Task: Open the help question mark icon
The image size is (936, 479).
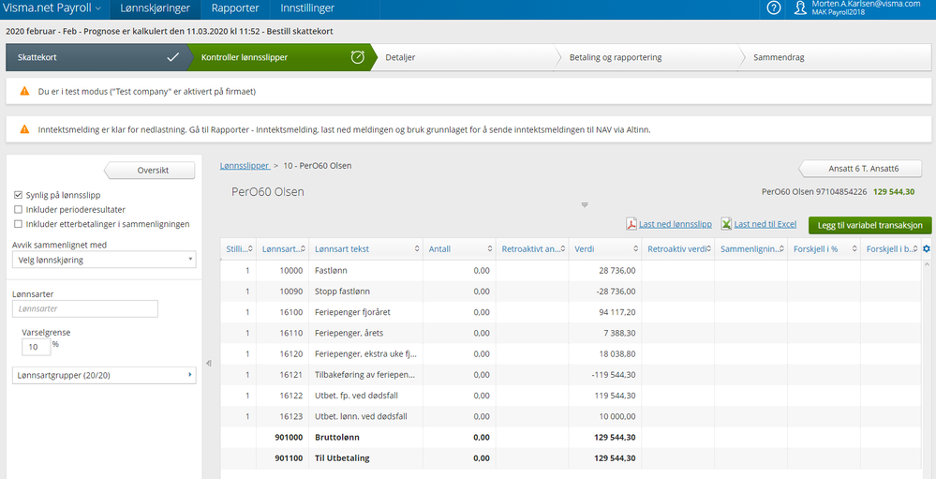Action: click(774, 8)
